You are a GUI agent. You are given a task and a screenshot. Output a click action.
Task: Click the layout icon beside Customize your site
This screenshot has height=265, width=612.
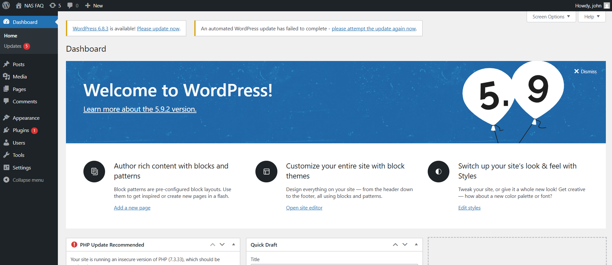[266, 171]
